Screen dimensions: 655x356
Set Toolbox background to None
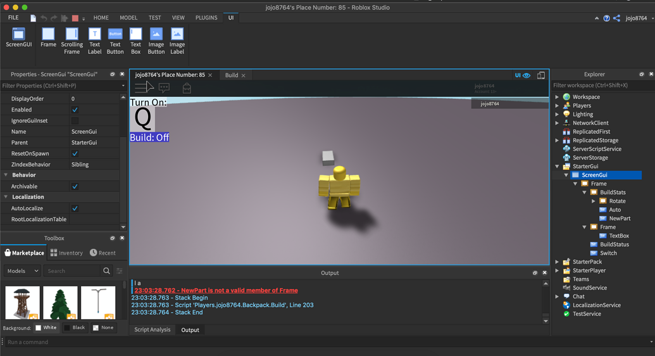(x=103, y=327)
